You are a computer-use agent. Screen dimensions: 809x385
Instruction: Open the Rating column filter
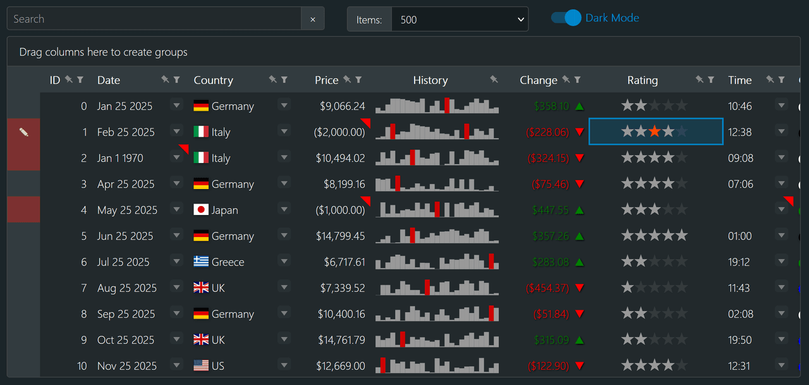tap(711, 80)
